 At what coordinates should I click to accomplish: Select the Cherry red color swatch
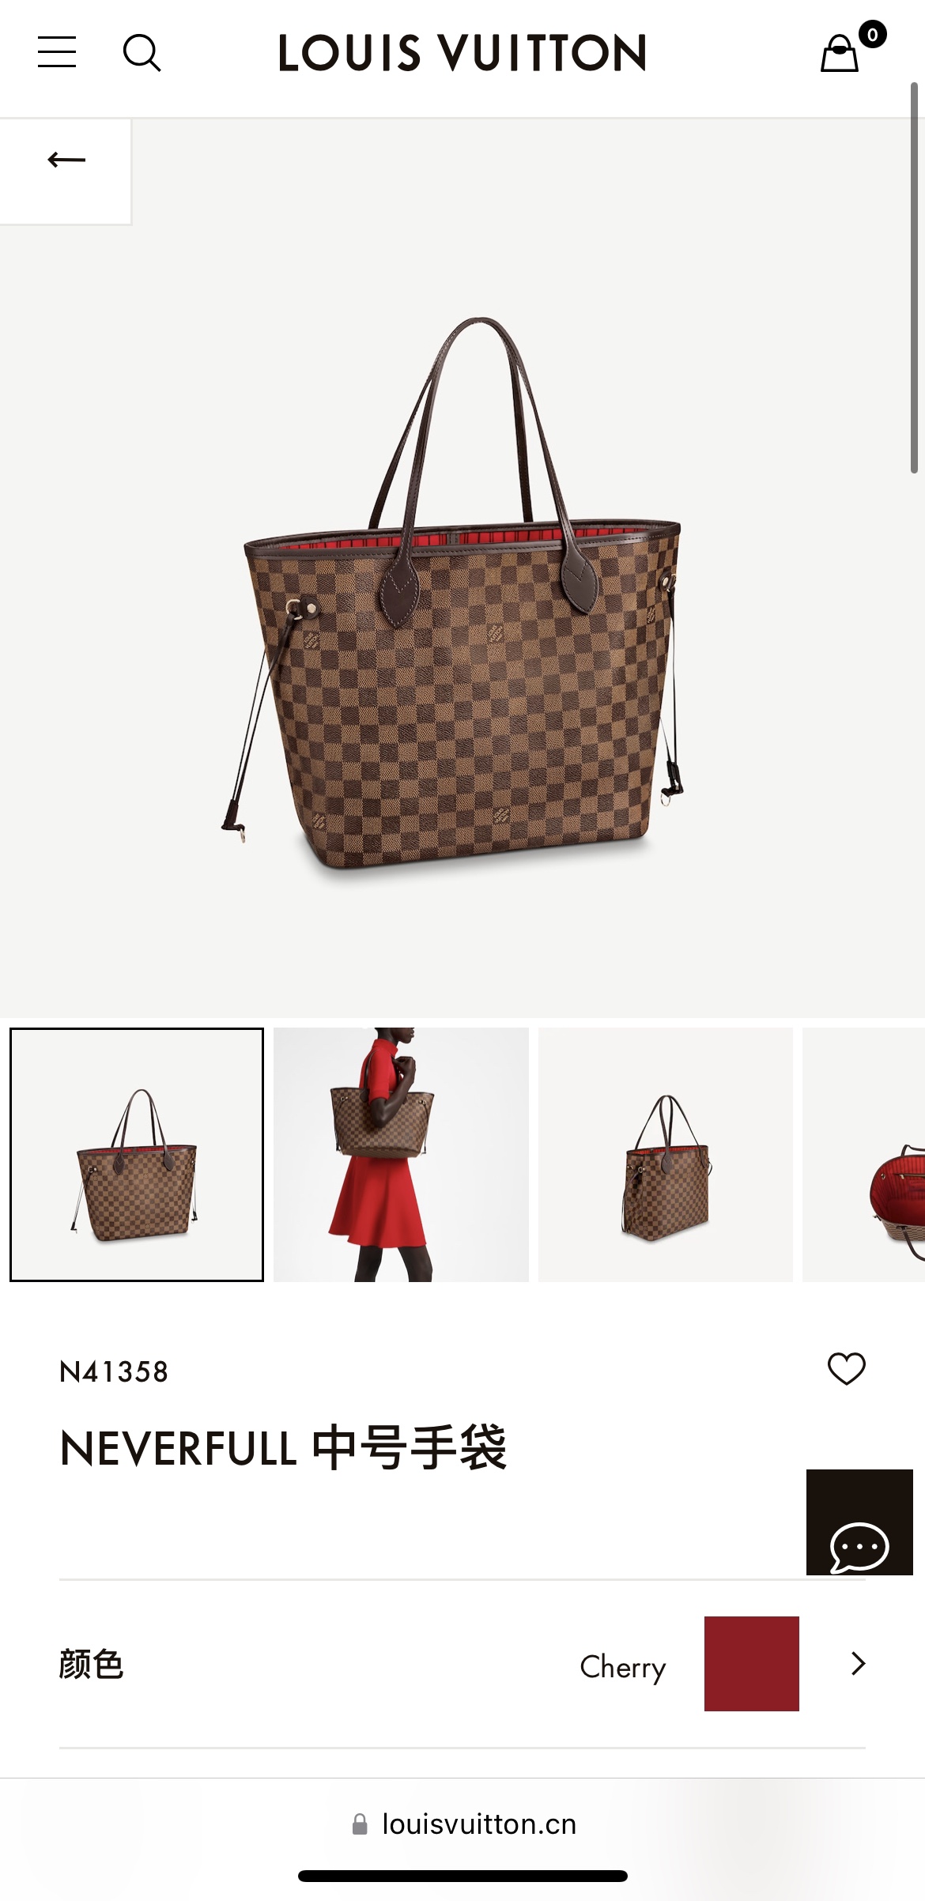pyautogui.click(x=751, y=1664)
